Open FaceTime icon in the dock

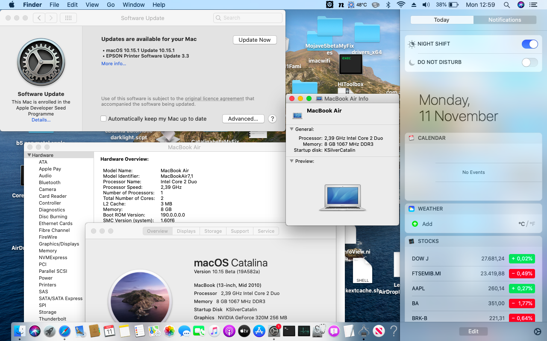coord(199,330)
